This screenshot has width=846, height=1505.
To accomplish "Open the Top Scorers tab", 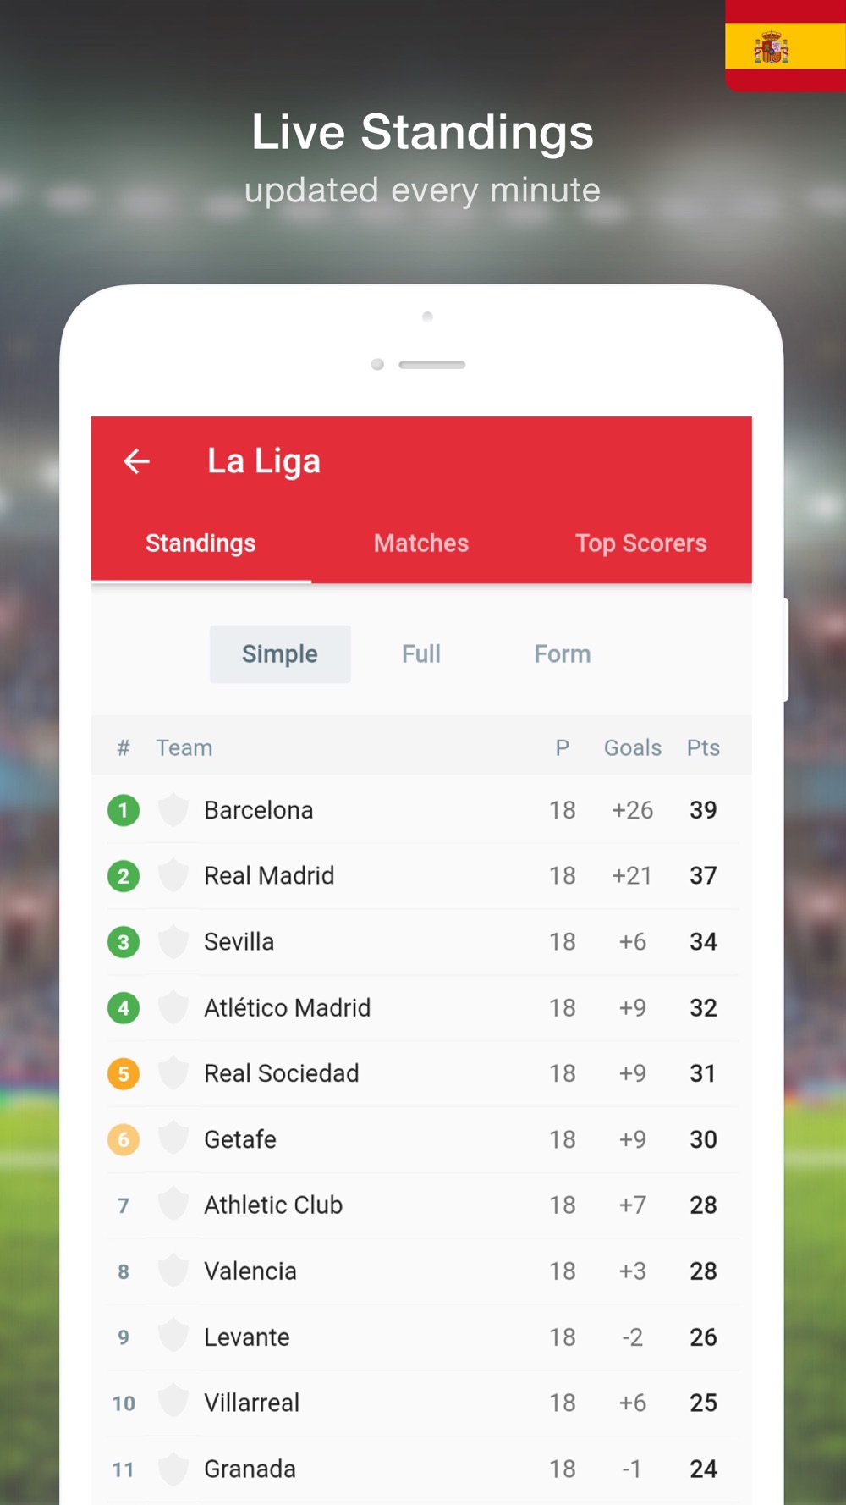I will [x=641, y=543].
